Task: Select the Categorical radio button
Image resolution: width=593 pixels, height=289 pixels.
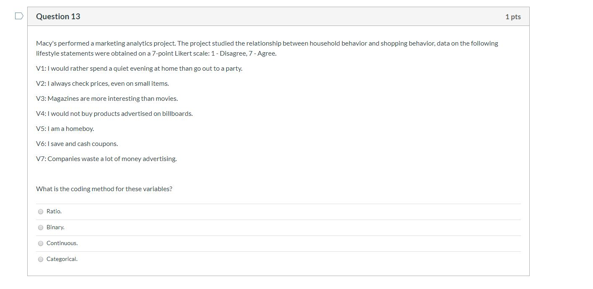Action: [41, 259]
